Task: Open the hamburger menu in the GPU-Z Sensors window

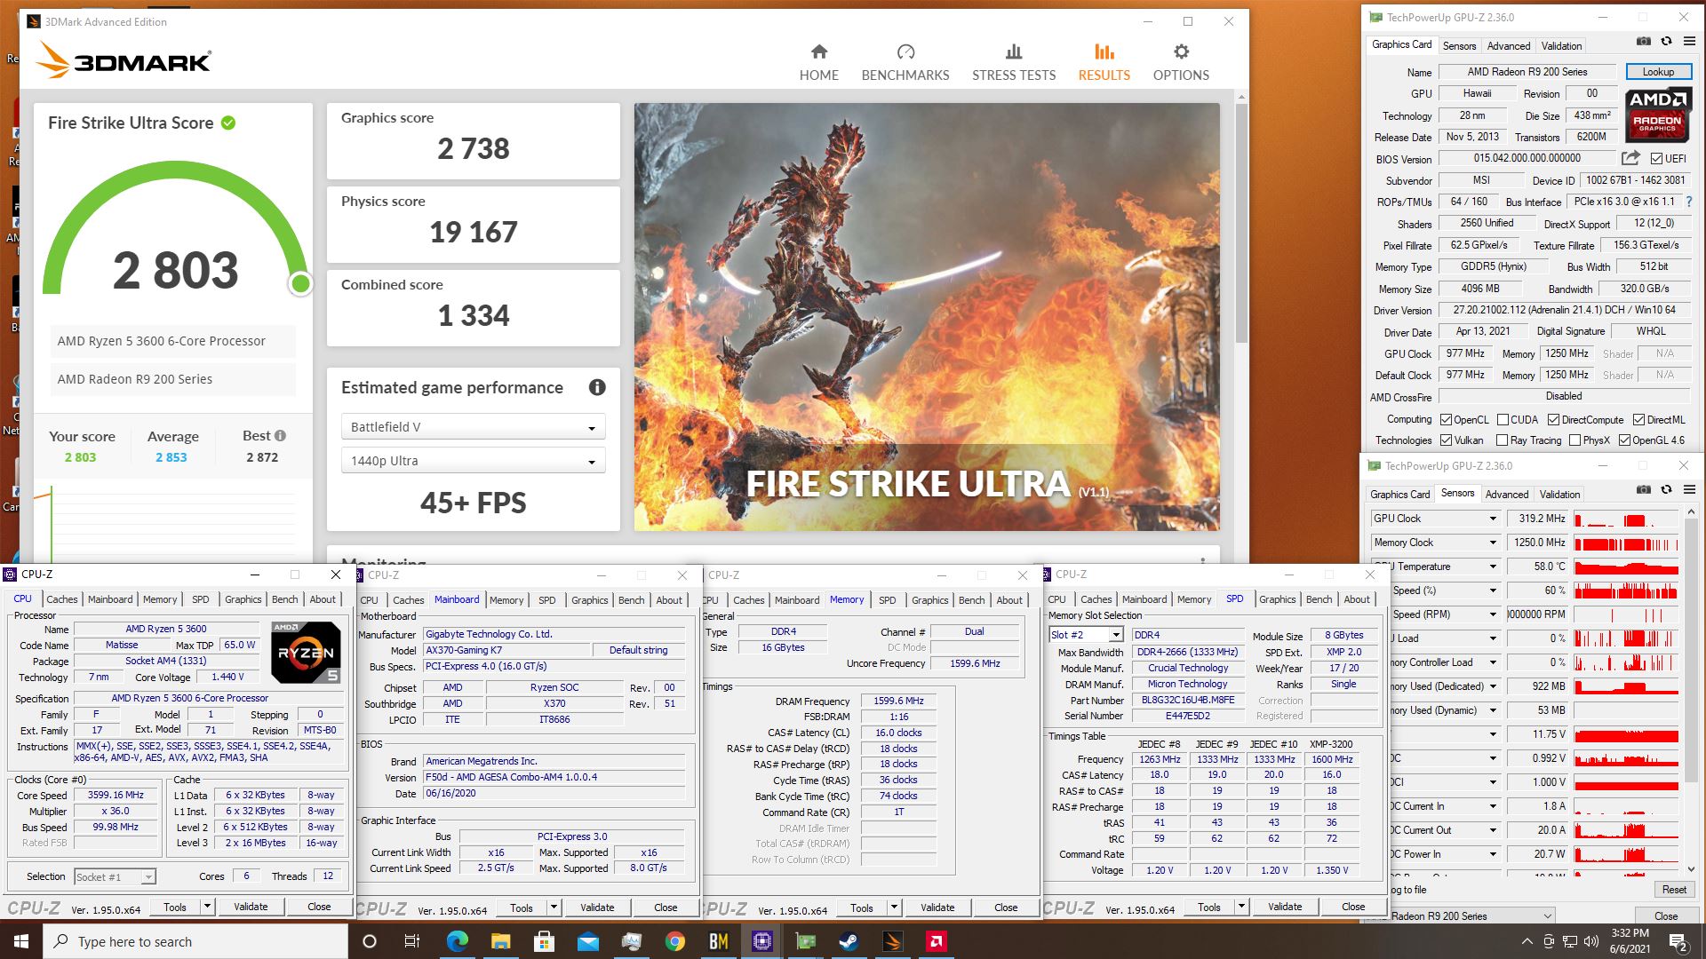Action: pyautogui.click(x=1689, y=489)
